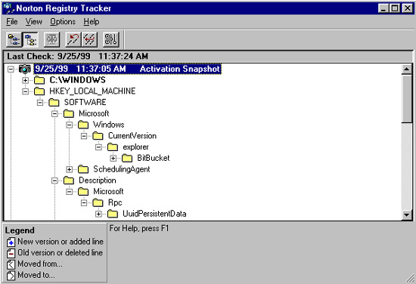Click the C:\WINDOWS folder icon
Viewport: 416px width, 284px height.
39,80
